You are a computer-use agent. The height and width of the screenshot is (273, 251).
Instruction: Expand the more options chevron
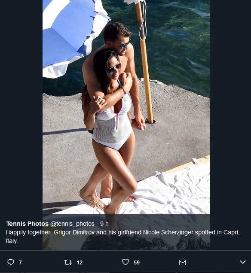coord(243,262)
